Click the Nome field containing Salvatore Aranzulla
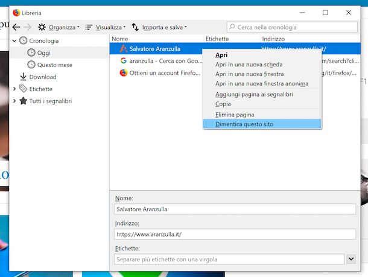 (235, 209)
